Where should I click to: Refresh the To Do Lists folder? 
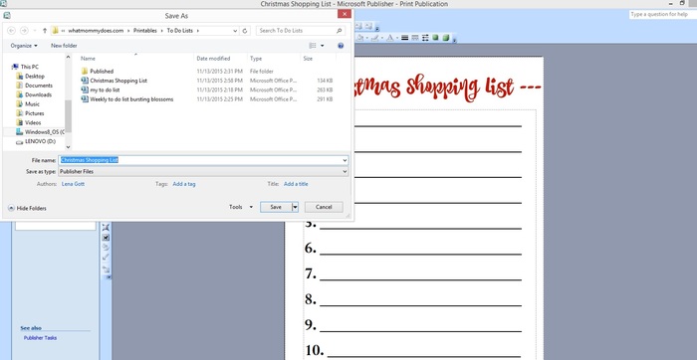pos(245,31)
